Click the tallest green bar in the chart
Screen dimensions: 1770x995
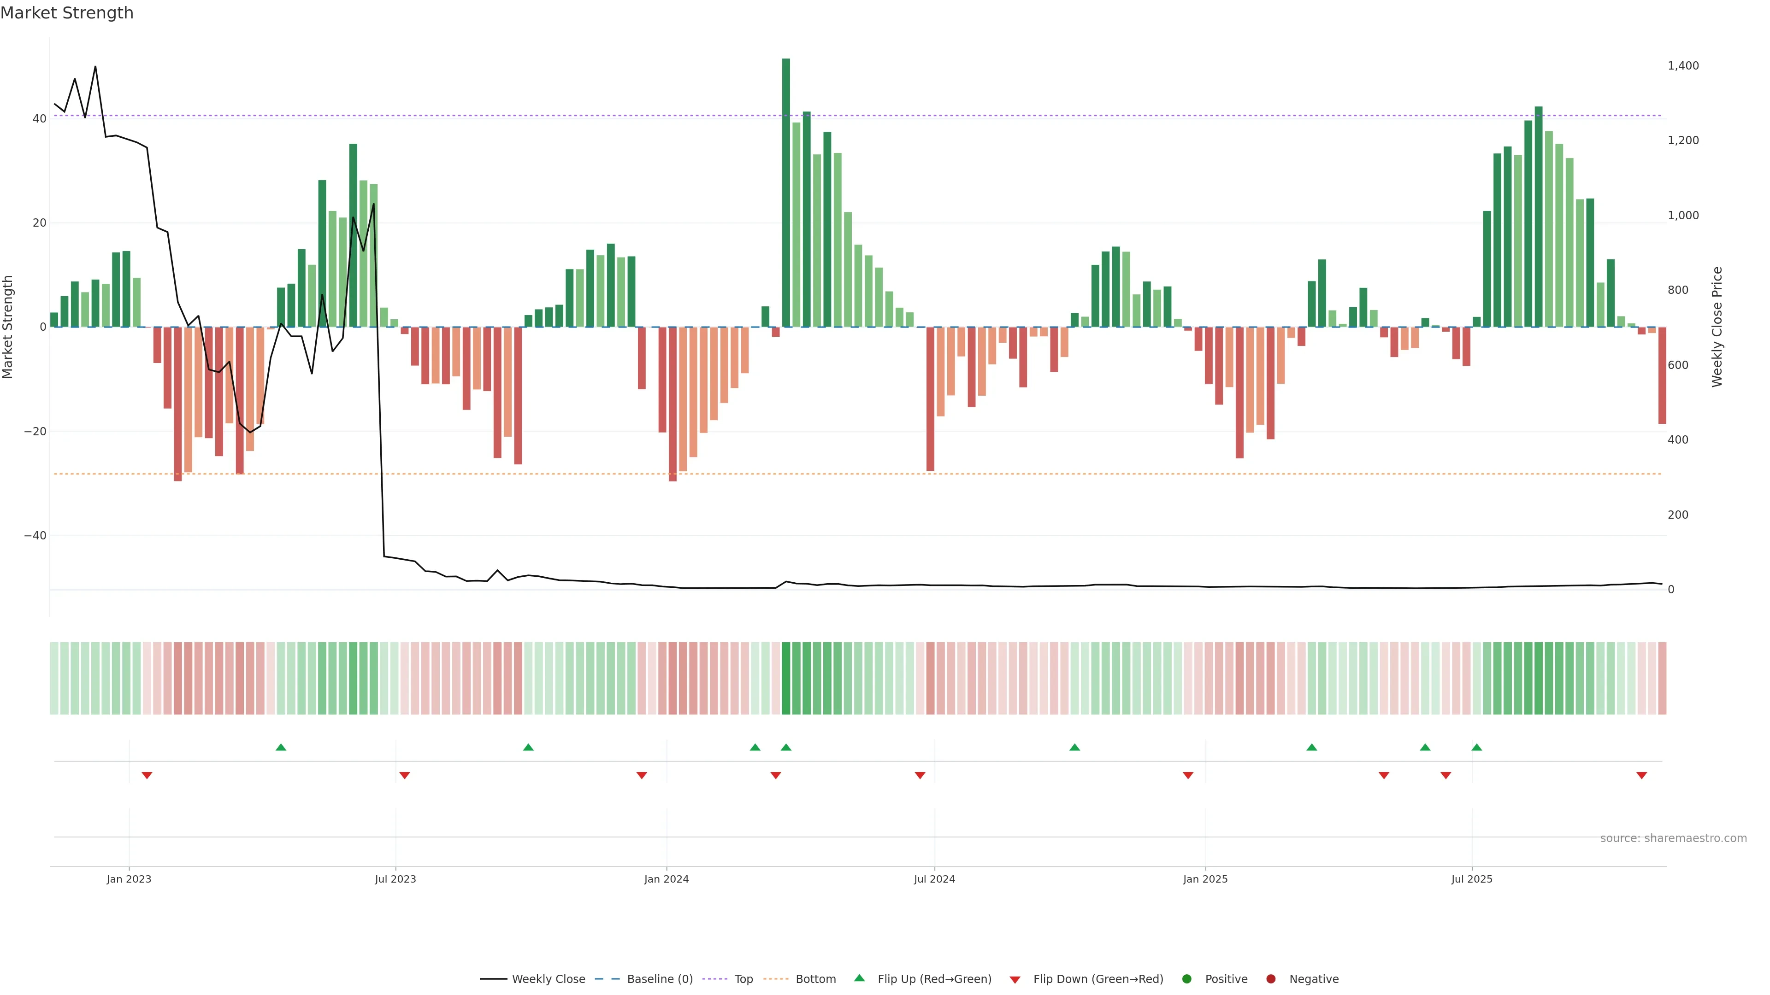tap(786, 192)
